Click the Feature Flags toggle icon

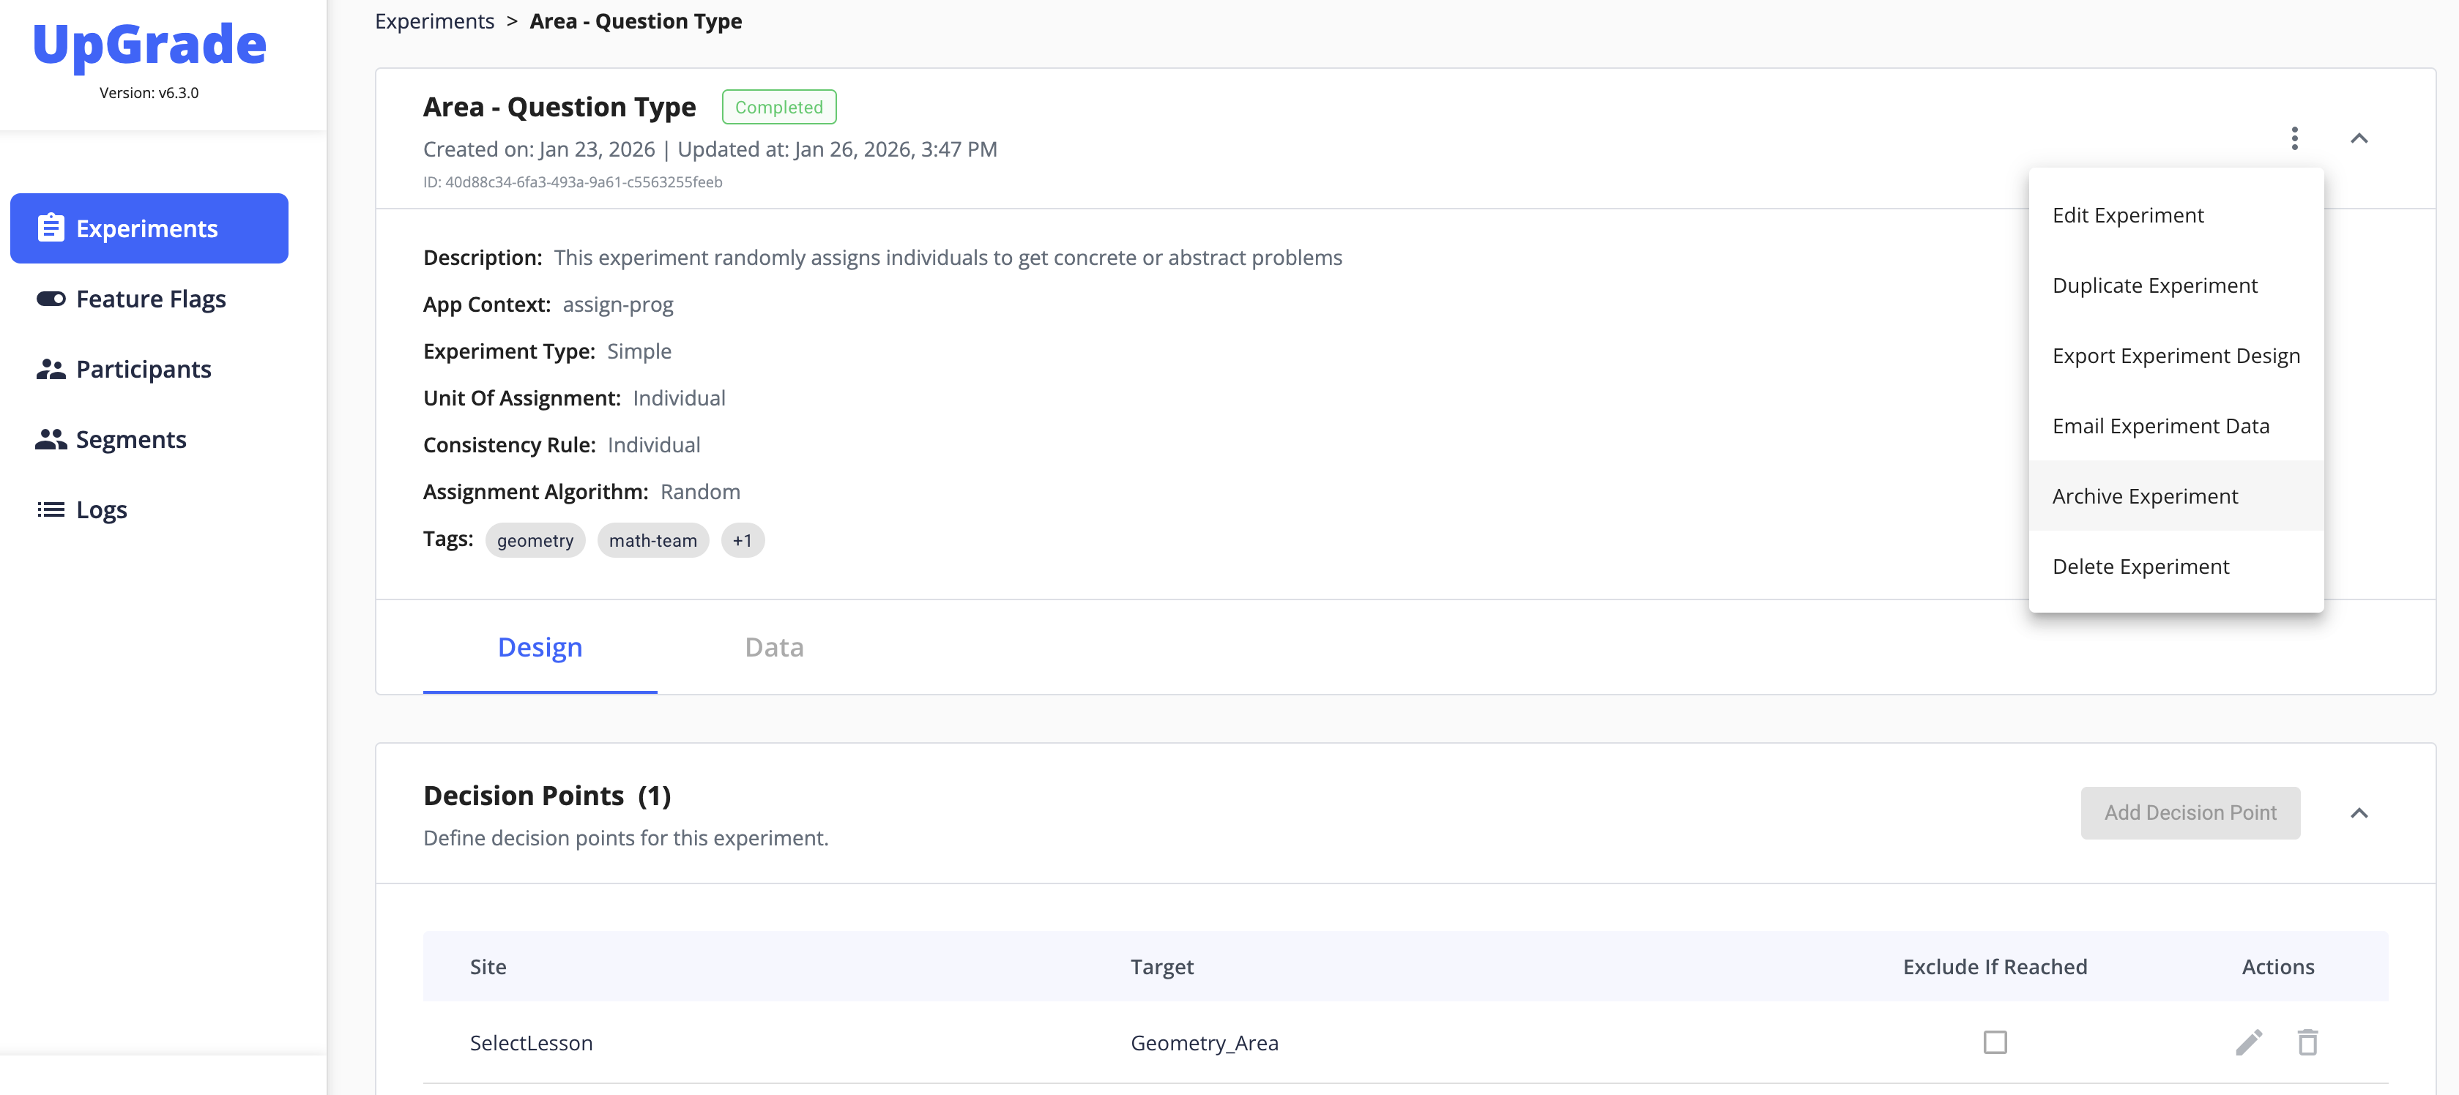tap(51, 299)
